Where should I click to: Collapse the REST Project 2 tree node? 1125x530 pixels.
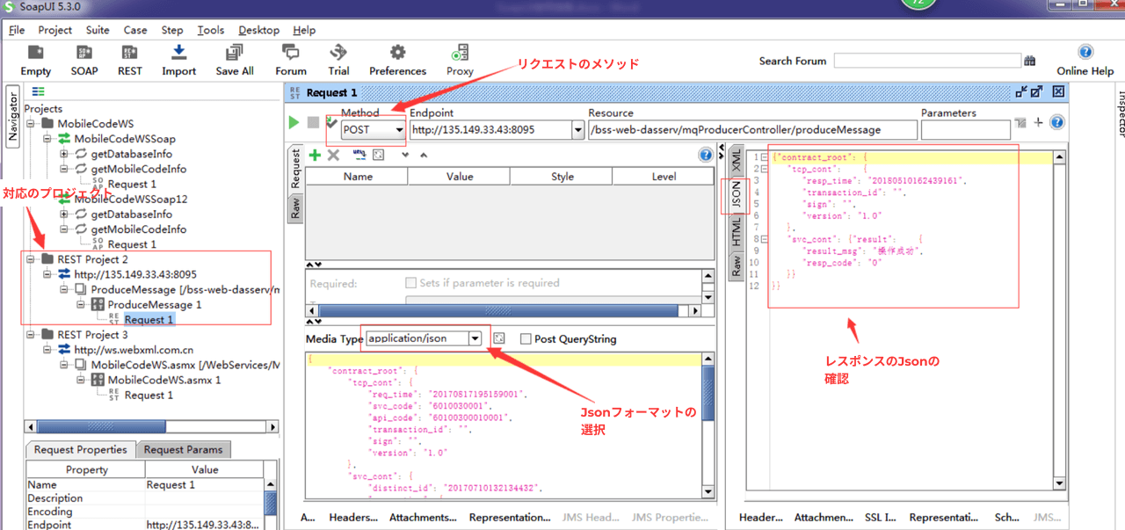33,259
